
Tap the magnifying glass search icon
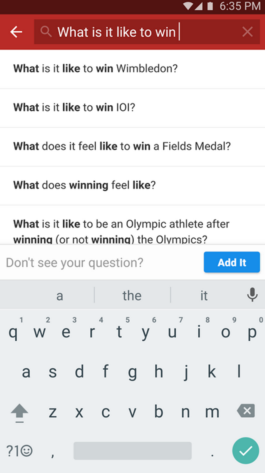(x=46, y=32)
